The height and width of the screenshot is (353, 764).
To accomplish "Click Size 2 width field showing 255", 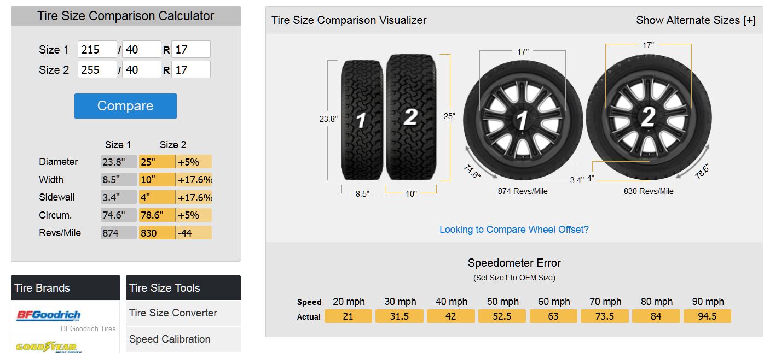I will pyautogui.click(x=97, y=70).
